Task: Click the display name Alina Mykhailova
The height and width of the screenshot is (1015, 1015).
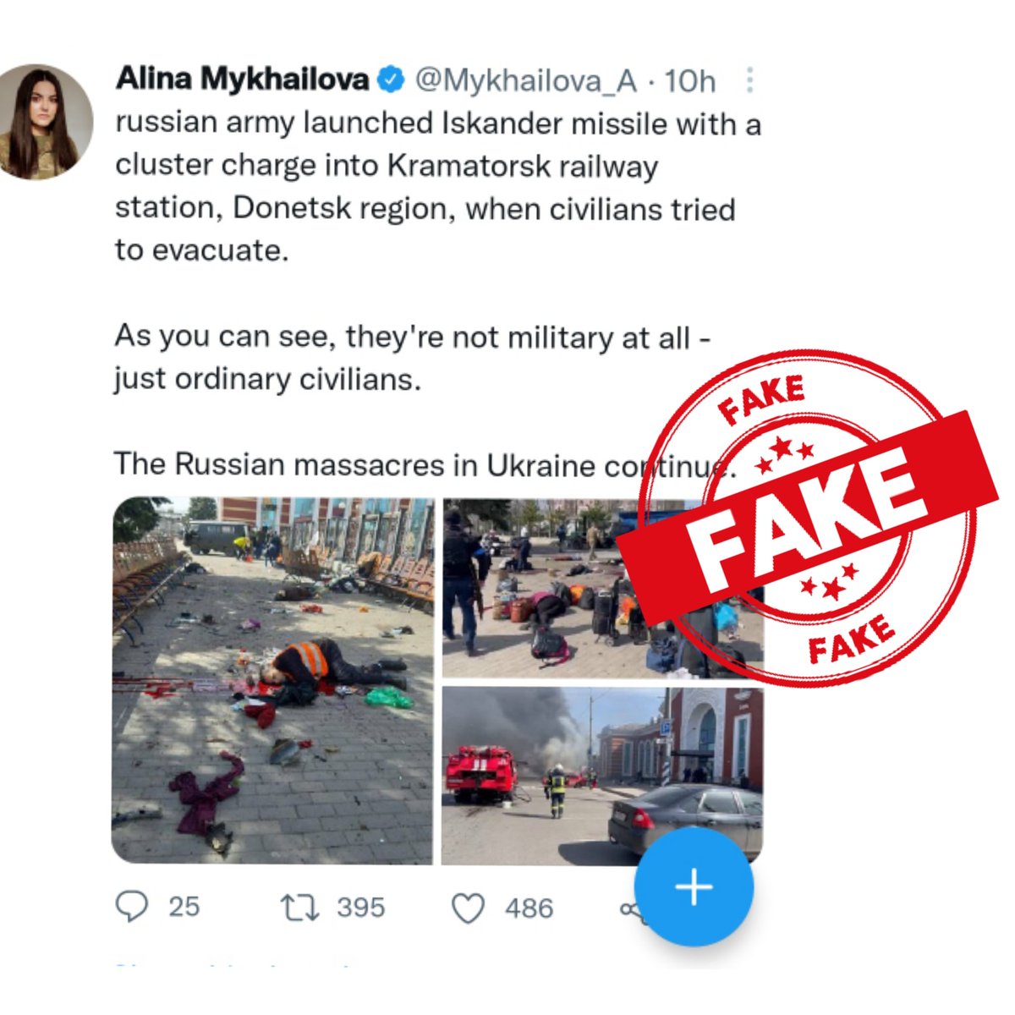Action: point(243,80)
